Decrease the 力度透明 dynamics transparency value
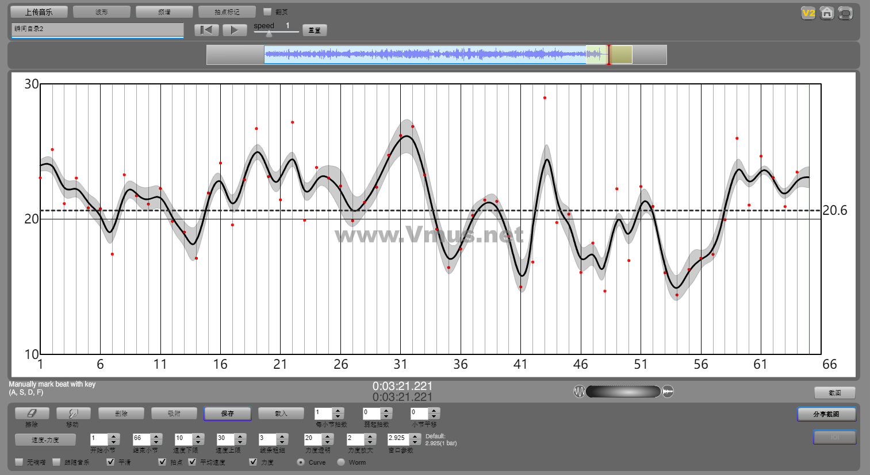This screenshot has width=870, height=475. pyautogui.click(x=328, y=442)
